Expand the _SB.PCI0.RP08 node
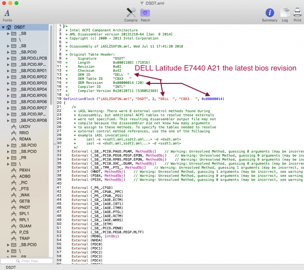The width and height of the screenshot is (304, 270). (x=8, y=121)
